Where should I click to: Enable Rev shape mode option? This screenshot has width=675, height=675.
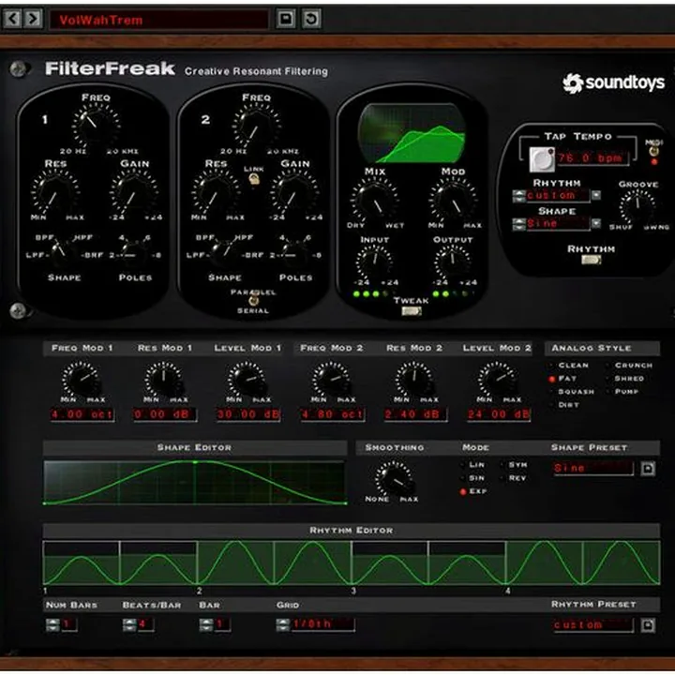click(513, 478)
